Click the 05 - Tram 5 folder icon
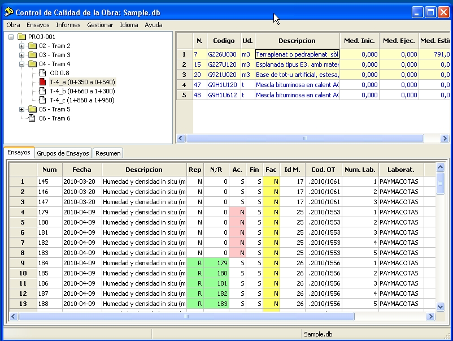 [32, 109]
